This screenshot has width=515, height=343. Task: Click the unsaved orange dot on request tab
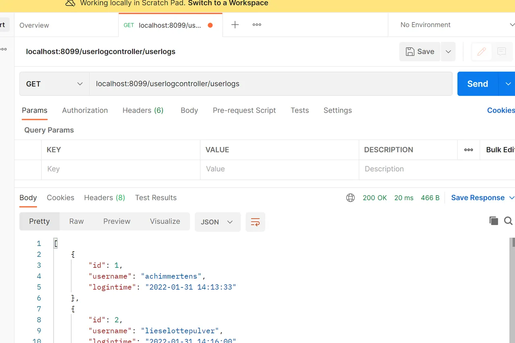pos(210,25)
